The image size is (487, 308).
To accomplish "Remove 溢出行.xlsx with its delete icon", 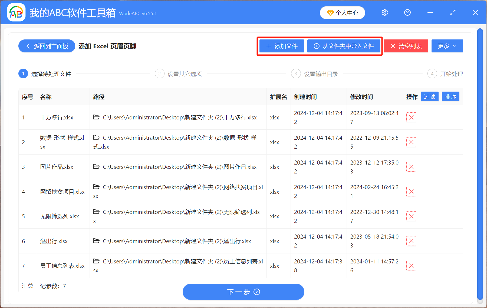I will [x=411, y=241].
